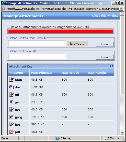This screenshot has height=142, width=126.
Task: Click the bmp filetype label
Action: point(18,80)
